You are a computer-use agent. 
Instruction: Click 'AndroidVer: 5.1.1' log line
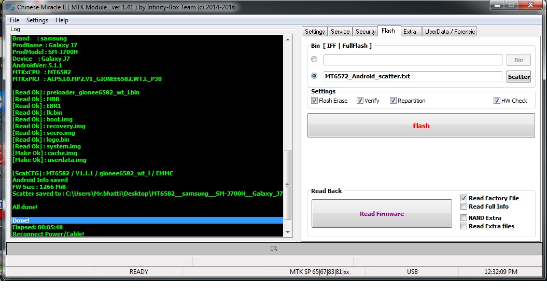[37, 65]
